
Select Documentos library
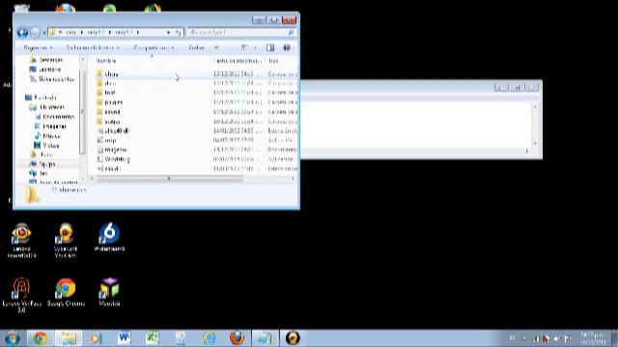54,117
